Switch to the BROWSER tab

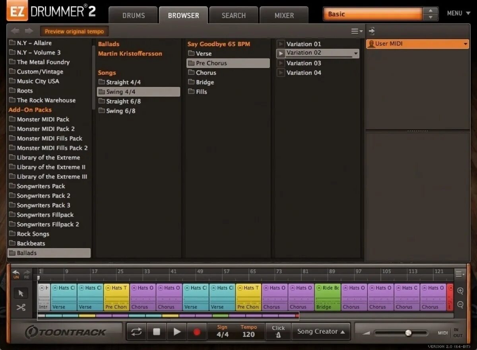[x=183, y=16]
